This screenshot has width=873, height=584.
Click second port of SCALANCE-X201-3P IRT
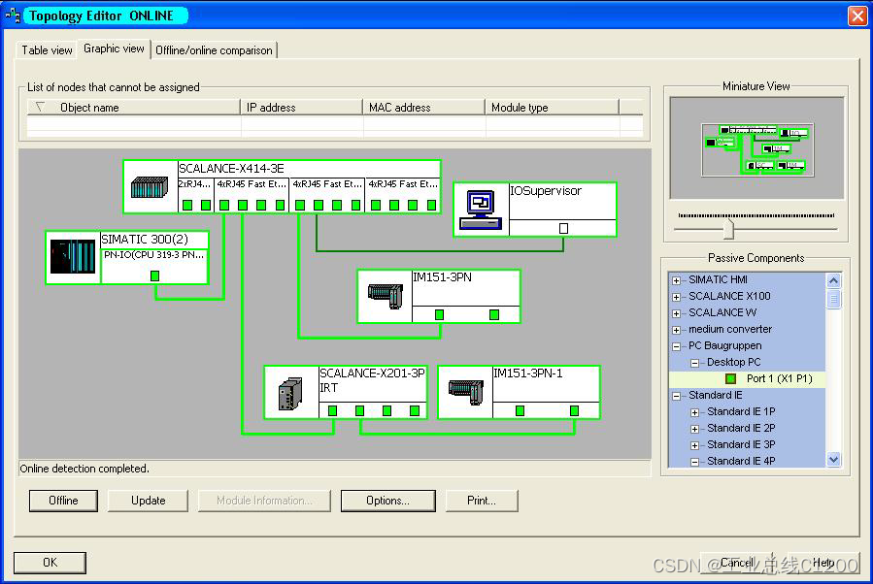tap(359, 411)
